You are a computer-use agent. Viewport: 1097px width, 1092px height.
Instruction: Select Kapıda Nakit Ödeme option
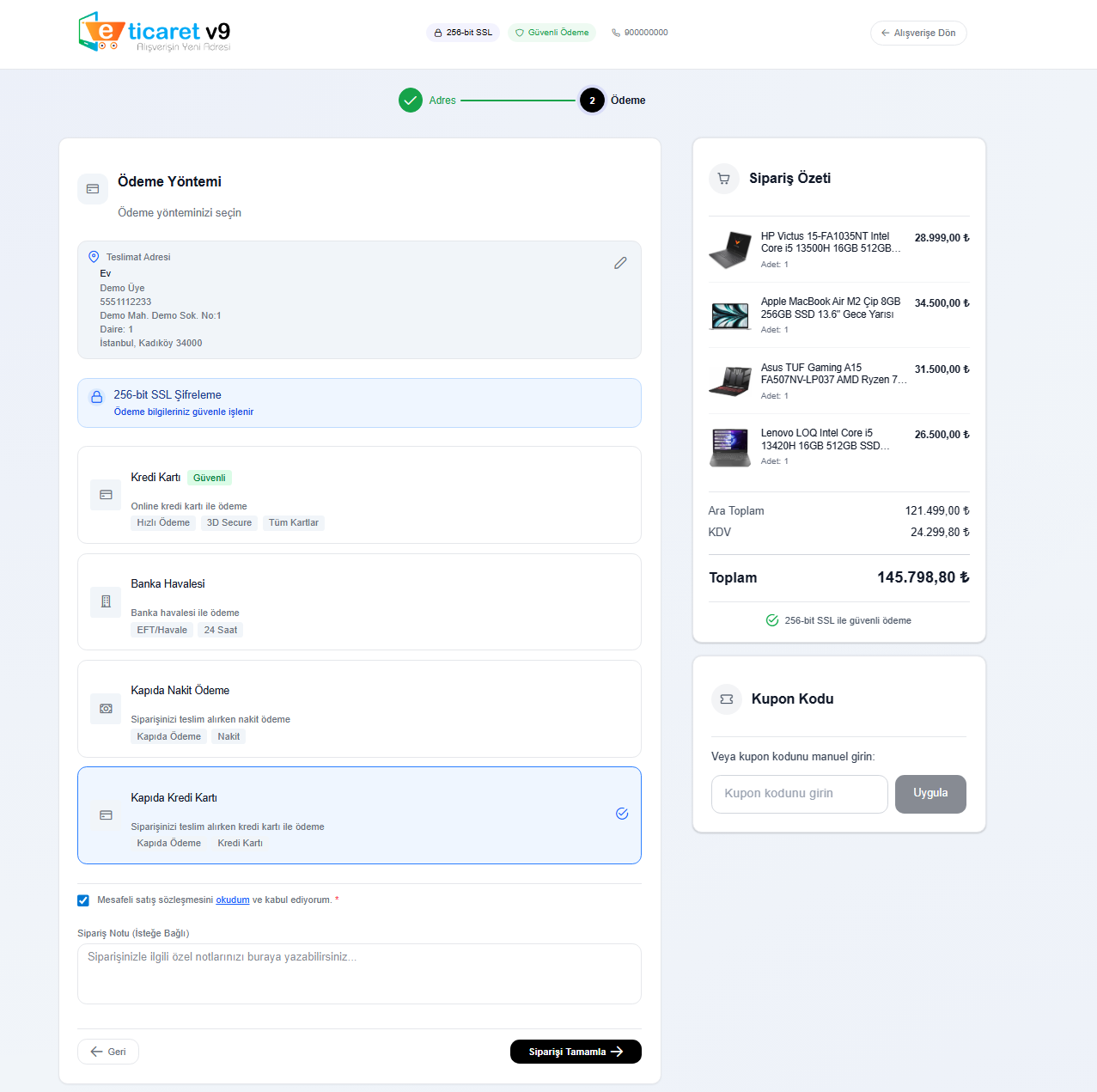pos(359,709)
